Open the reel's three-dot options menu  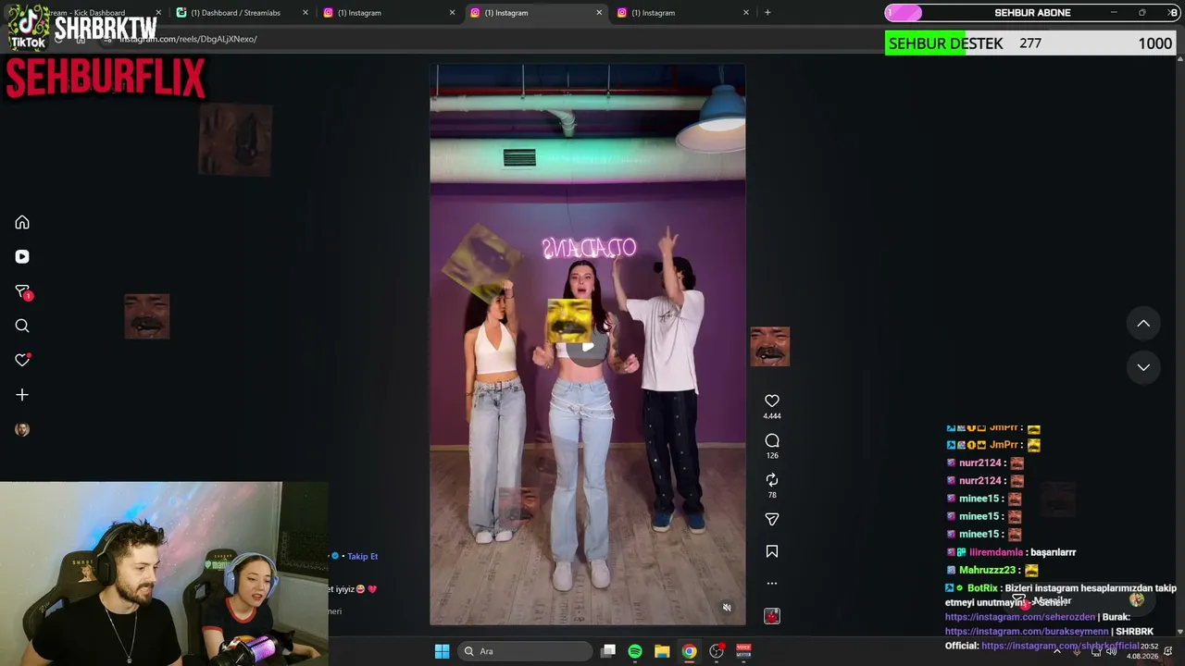click(772, 584)
